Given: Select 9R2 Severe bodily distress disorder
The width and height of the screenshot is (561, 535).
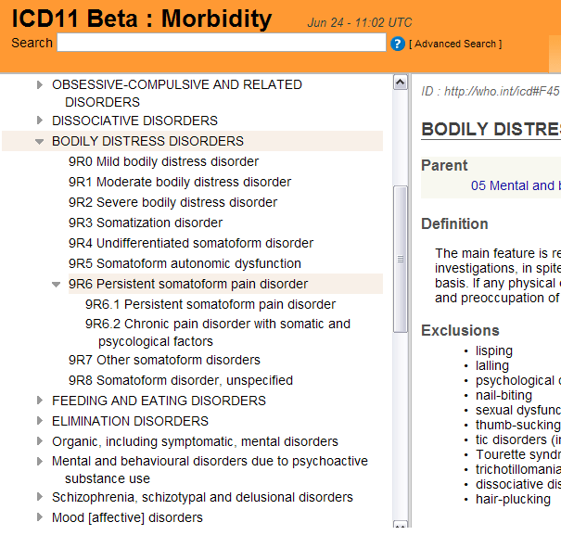Looking at the screenshot, I should point(172,202).
